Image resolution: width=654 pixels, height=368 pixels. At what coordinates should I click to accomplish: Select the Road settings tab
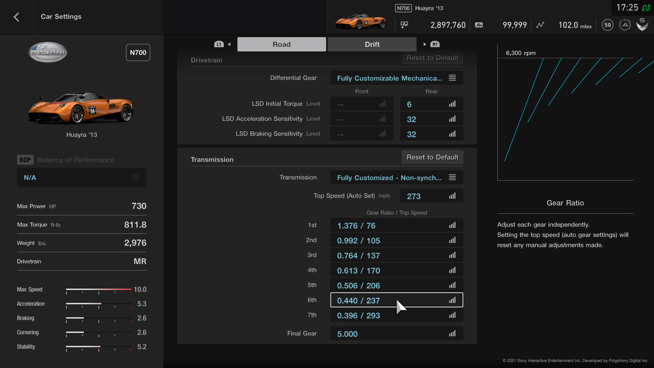point(282,44)
